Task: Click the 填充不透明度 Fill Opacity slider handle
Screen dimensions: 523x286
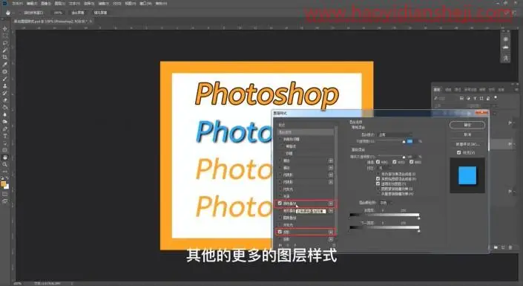Action: tap(404, 157)
